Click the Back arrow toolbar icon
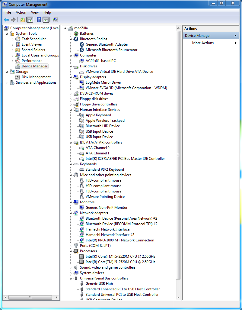Viewport: 242px width, 310px height. (6, 20)
